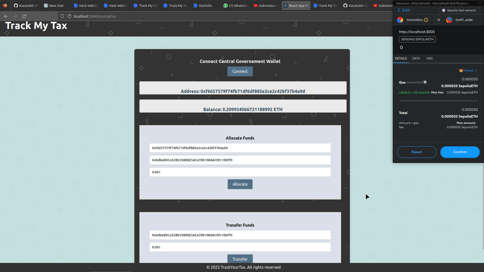The image size is (484, 272).
Task: Open the WhatsApp browser tab
Action: [x=235, y=6]
